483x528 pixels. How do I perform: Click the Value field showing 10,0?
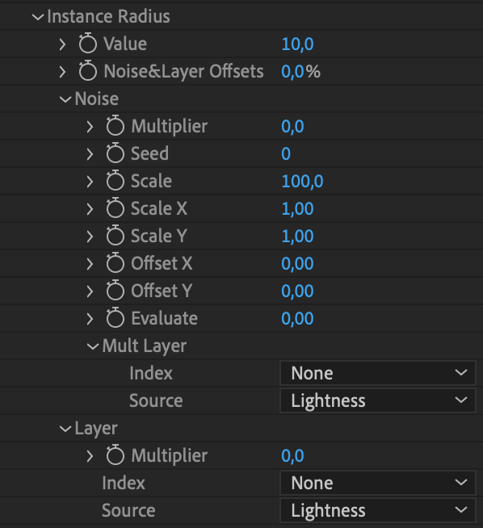click(297, 44)
